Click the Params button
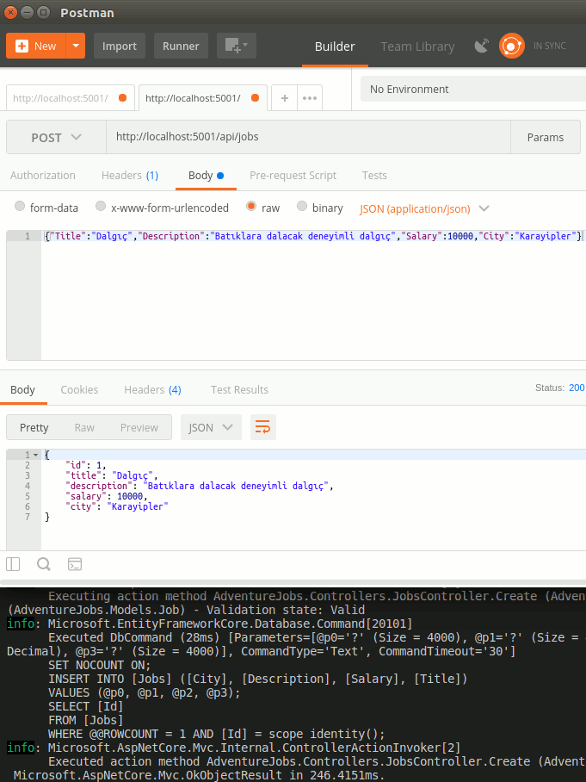This screenshot has height=782, width=586. click(546, 137)
